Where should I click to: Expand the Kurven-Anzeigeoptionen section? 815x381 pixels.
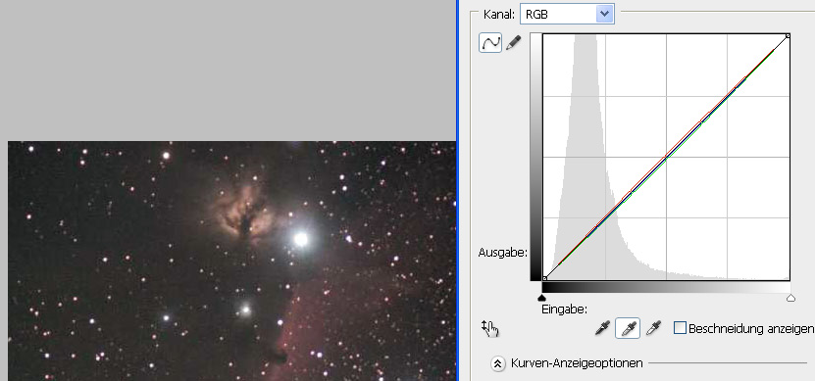tap(497, 363)
